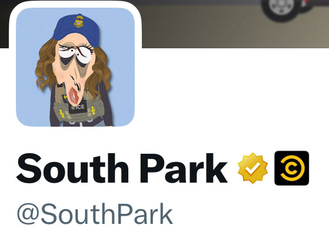Click the blue cap on avatar character
The width and height of the screenshot is (329, 238).
pos(76,29)
